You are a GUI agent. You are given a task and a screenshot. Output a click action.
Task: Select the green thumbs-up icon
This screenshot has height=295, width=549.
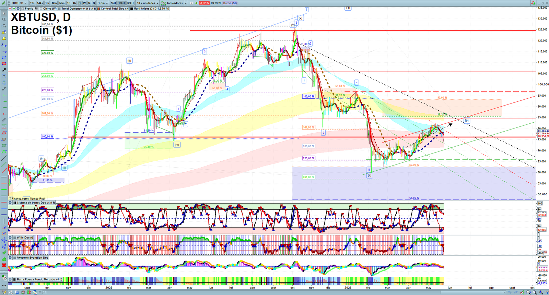[x=4, y=259]
